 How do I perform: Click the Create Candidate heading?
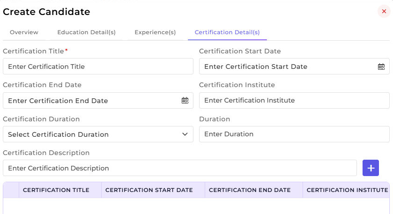pyautogui.click(x=46, y=12)
